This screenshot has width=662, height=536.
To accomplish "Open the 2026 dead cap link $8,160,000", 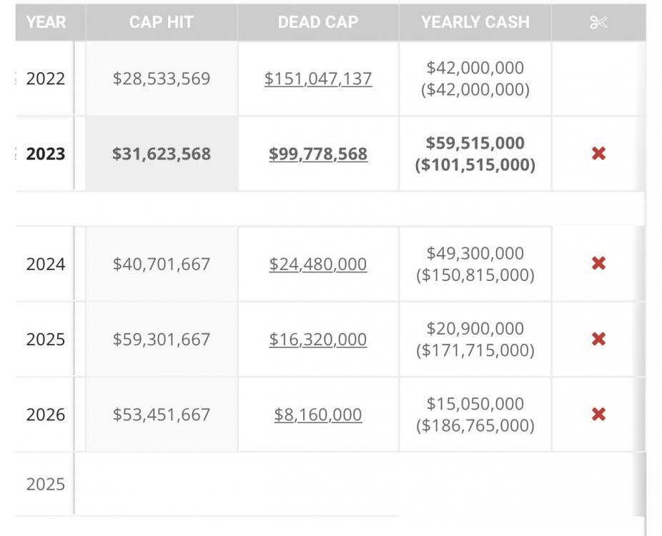I will pyautogui.click(x=318, y=415).
